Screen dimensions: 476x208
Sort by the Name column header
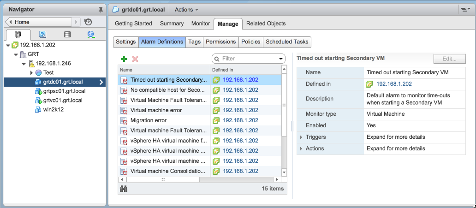coord(164,70)
